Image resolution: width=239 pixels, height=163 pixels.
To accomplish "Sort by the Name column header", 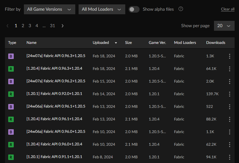I will [x=31, y=43].
